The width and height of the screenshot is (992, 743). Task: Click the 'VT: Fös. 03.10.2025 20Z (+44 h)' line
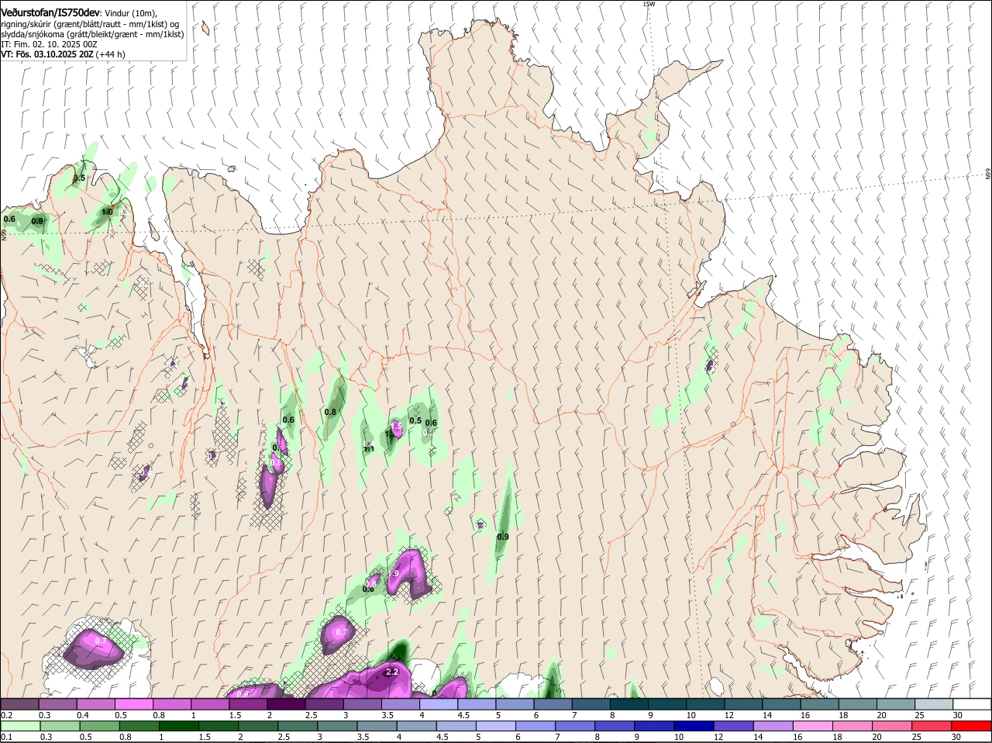(63, 54)
